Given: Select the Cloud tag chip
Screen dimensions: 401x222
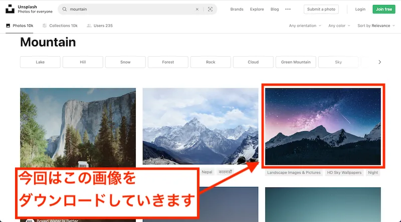Looking at the screenshot, I should click(x=253, y=62).
